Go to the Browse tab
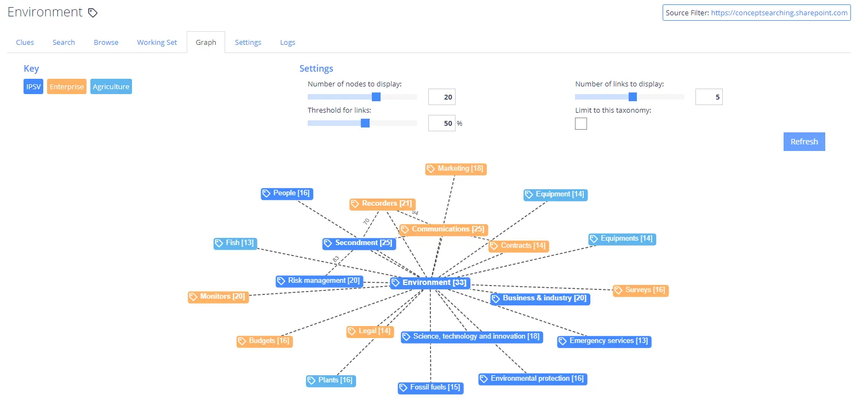The width and height of the screenshot is (857, 401). point(106,42)
